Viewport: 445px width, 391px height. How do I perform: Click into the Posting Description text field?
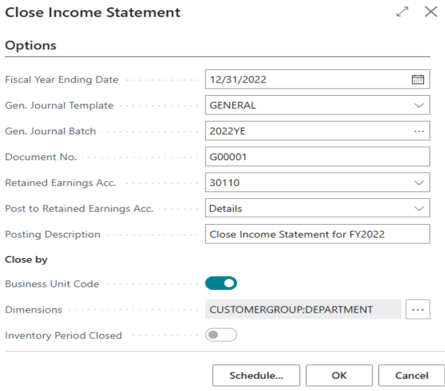point(317,234)
